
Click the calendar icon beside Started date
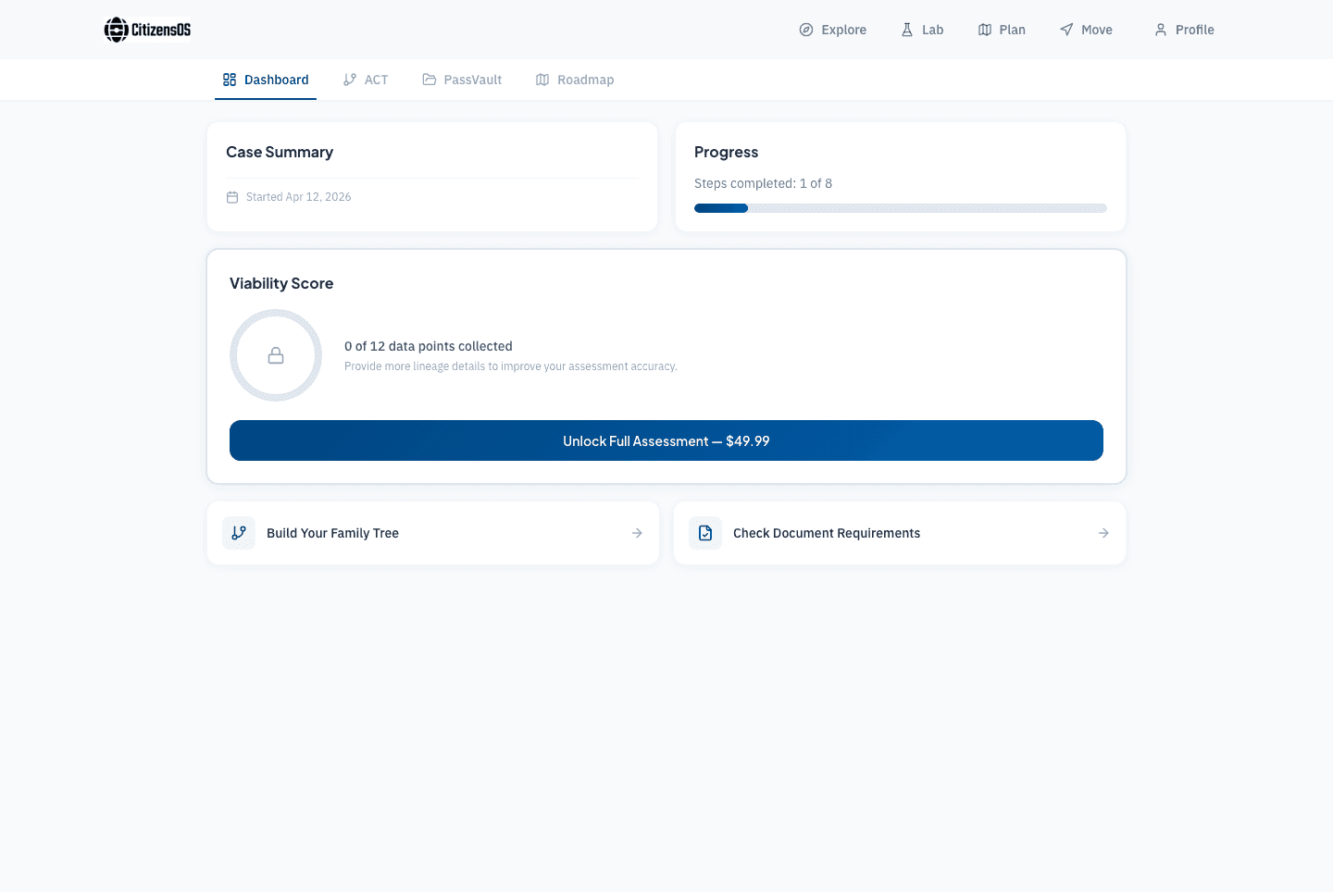(x=232, y=197)
